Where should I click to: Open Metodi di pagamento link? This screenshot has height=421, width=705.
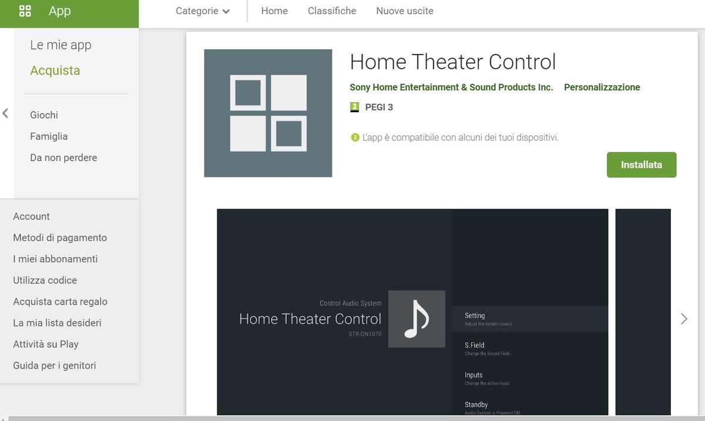point(60,238)
